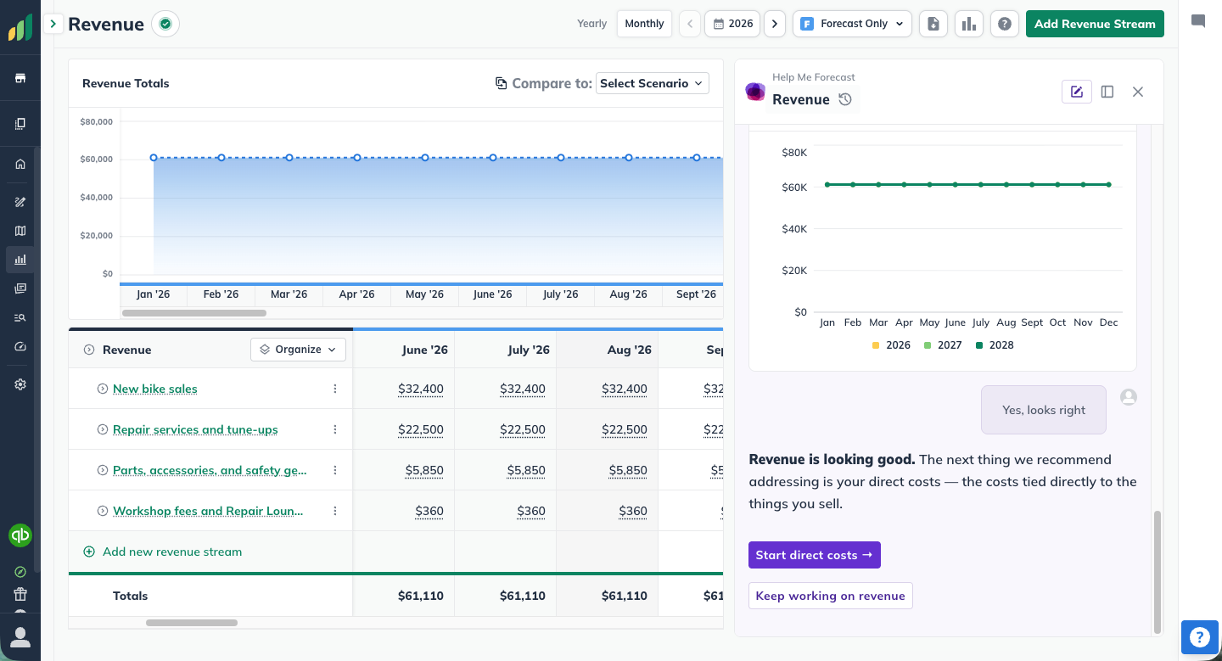1222x661 pixels.
Task: Open the home icon in sidebar
Action: 20,164
